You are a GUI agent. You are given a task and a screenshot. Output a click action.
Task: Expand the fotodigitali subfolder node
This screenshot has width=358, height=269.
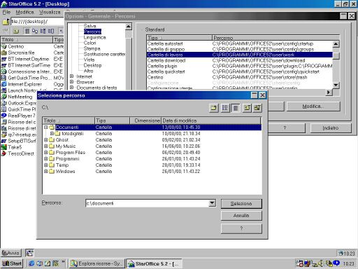[52, 134]
